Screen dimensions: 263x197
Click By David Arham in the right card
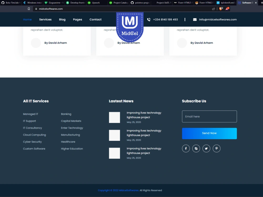[202, 43]
